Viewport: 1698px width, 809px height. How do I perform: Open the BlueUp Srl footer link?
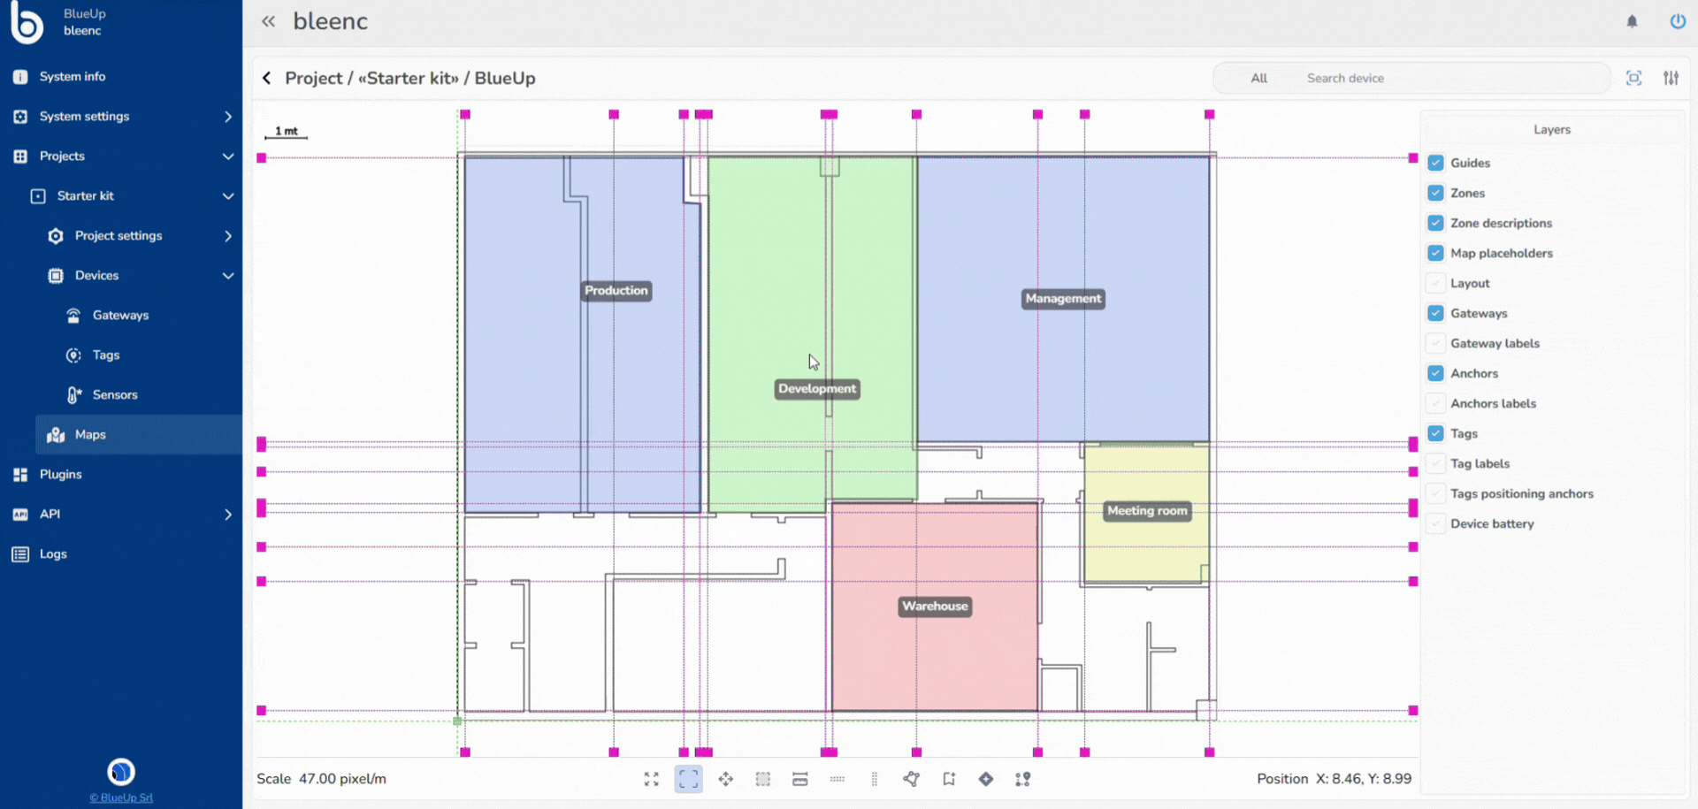[121, 798]
